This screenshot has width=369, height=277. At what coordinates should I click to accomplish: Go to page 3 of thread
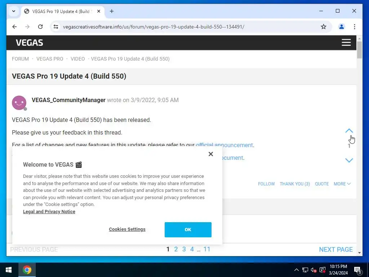point(184,249)
